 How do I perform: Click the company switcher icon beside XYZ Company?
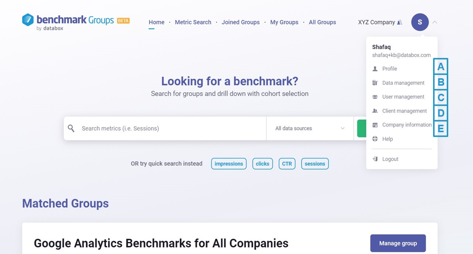pyautogui.click(x=399, y=22)
